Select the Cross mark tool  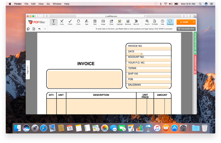click(62, 22)
